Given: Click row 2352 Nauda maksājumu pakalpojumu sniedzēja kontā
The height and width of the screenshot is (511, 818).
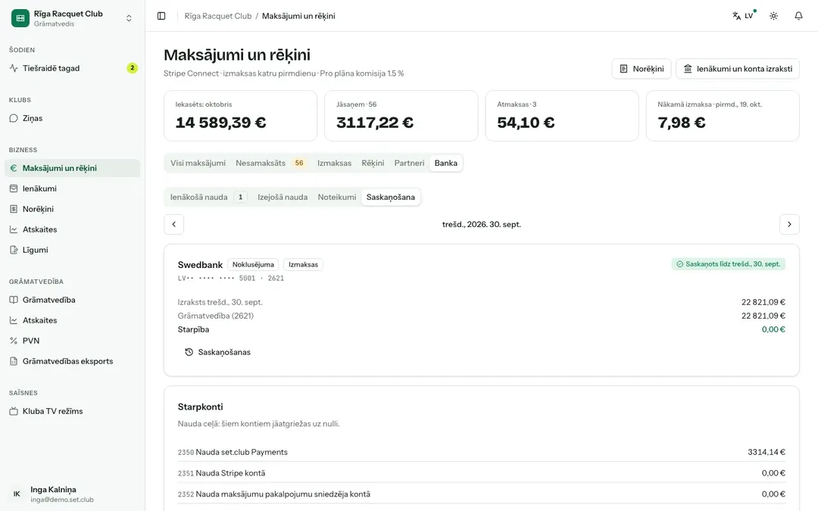Looking at the screenshot, I should click(x=482, y=494).
